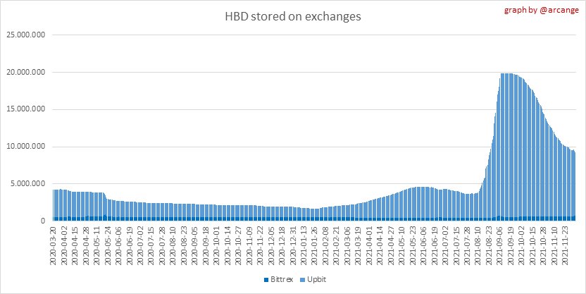Click the chart title 'HBD stored on exchanges'
This screenshot has height=294, width=586.
point(292,16)
